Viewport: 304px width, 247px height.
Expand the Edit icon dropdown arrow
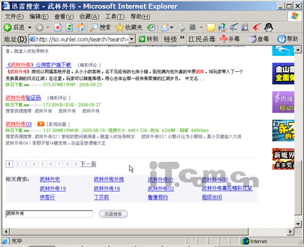[201, 27]
